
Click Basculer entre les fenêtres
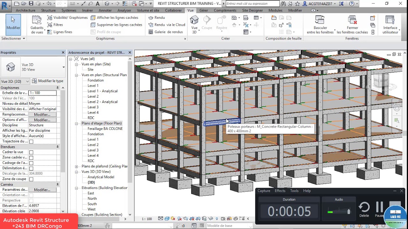[x=320, y=25]
